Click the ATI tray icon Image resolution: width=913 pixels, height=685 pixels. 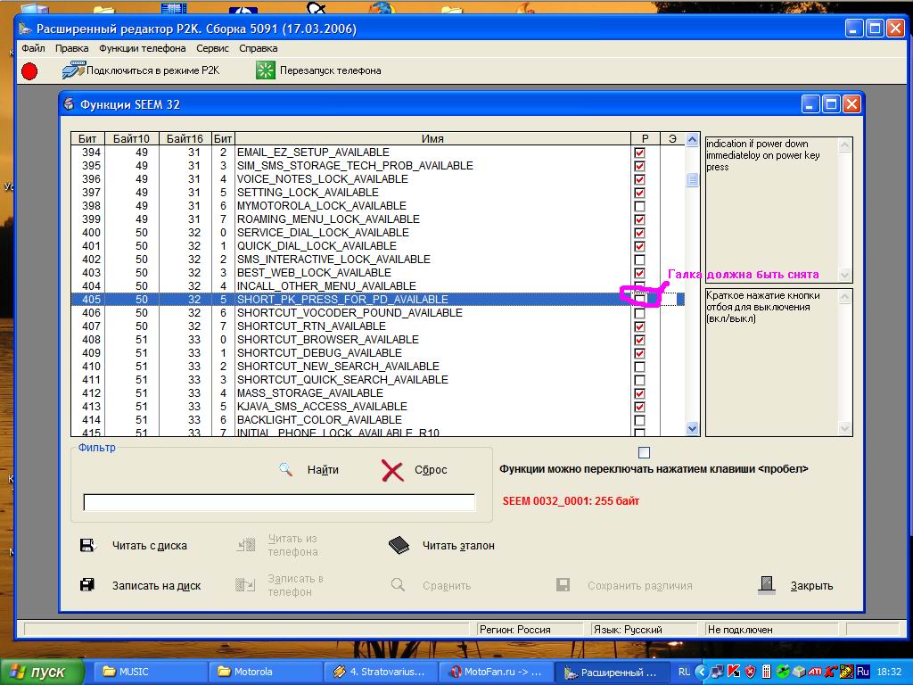pos(815,672)
